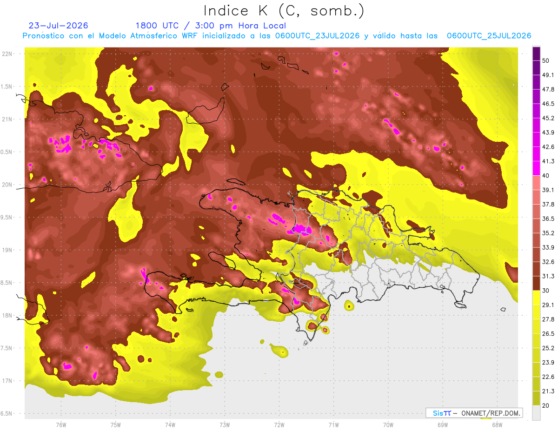
Task: Click the "Indice K (C, somb.)" title
Action: coord(284,11)
